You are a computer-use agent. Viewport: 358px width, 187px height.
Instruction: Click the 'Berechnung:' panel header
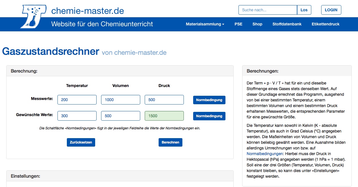pos(120,71)
